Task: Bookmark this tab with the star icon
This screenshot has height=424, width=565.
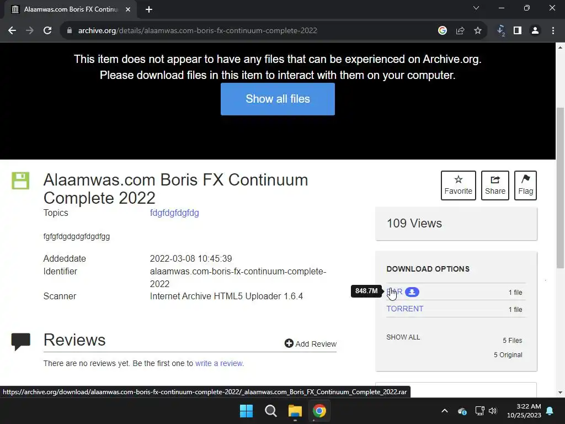Action: coord(478,31)
